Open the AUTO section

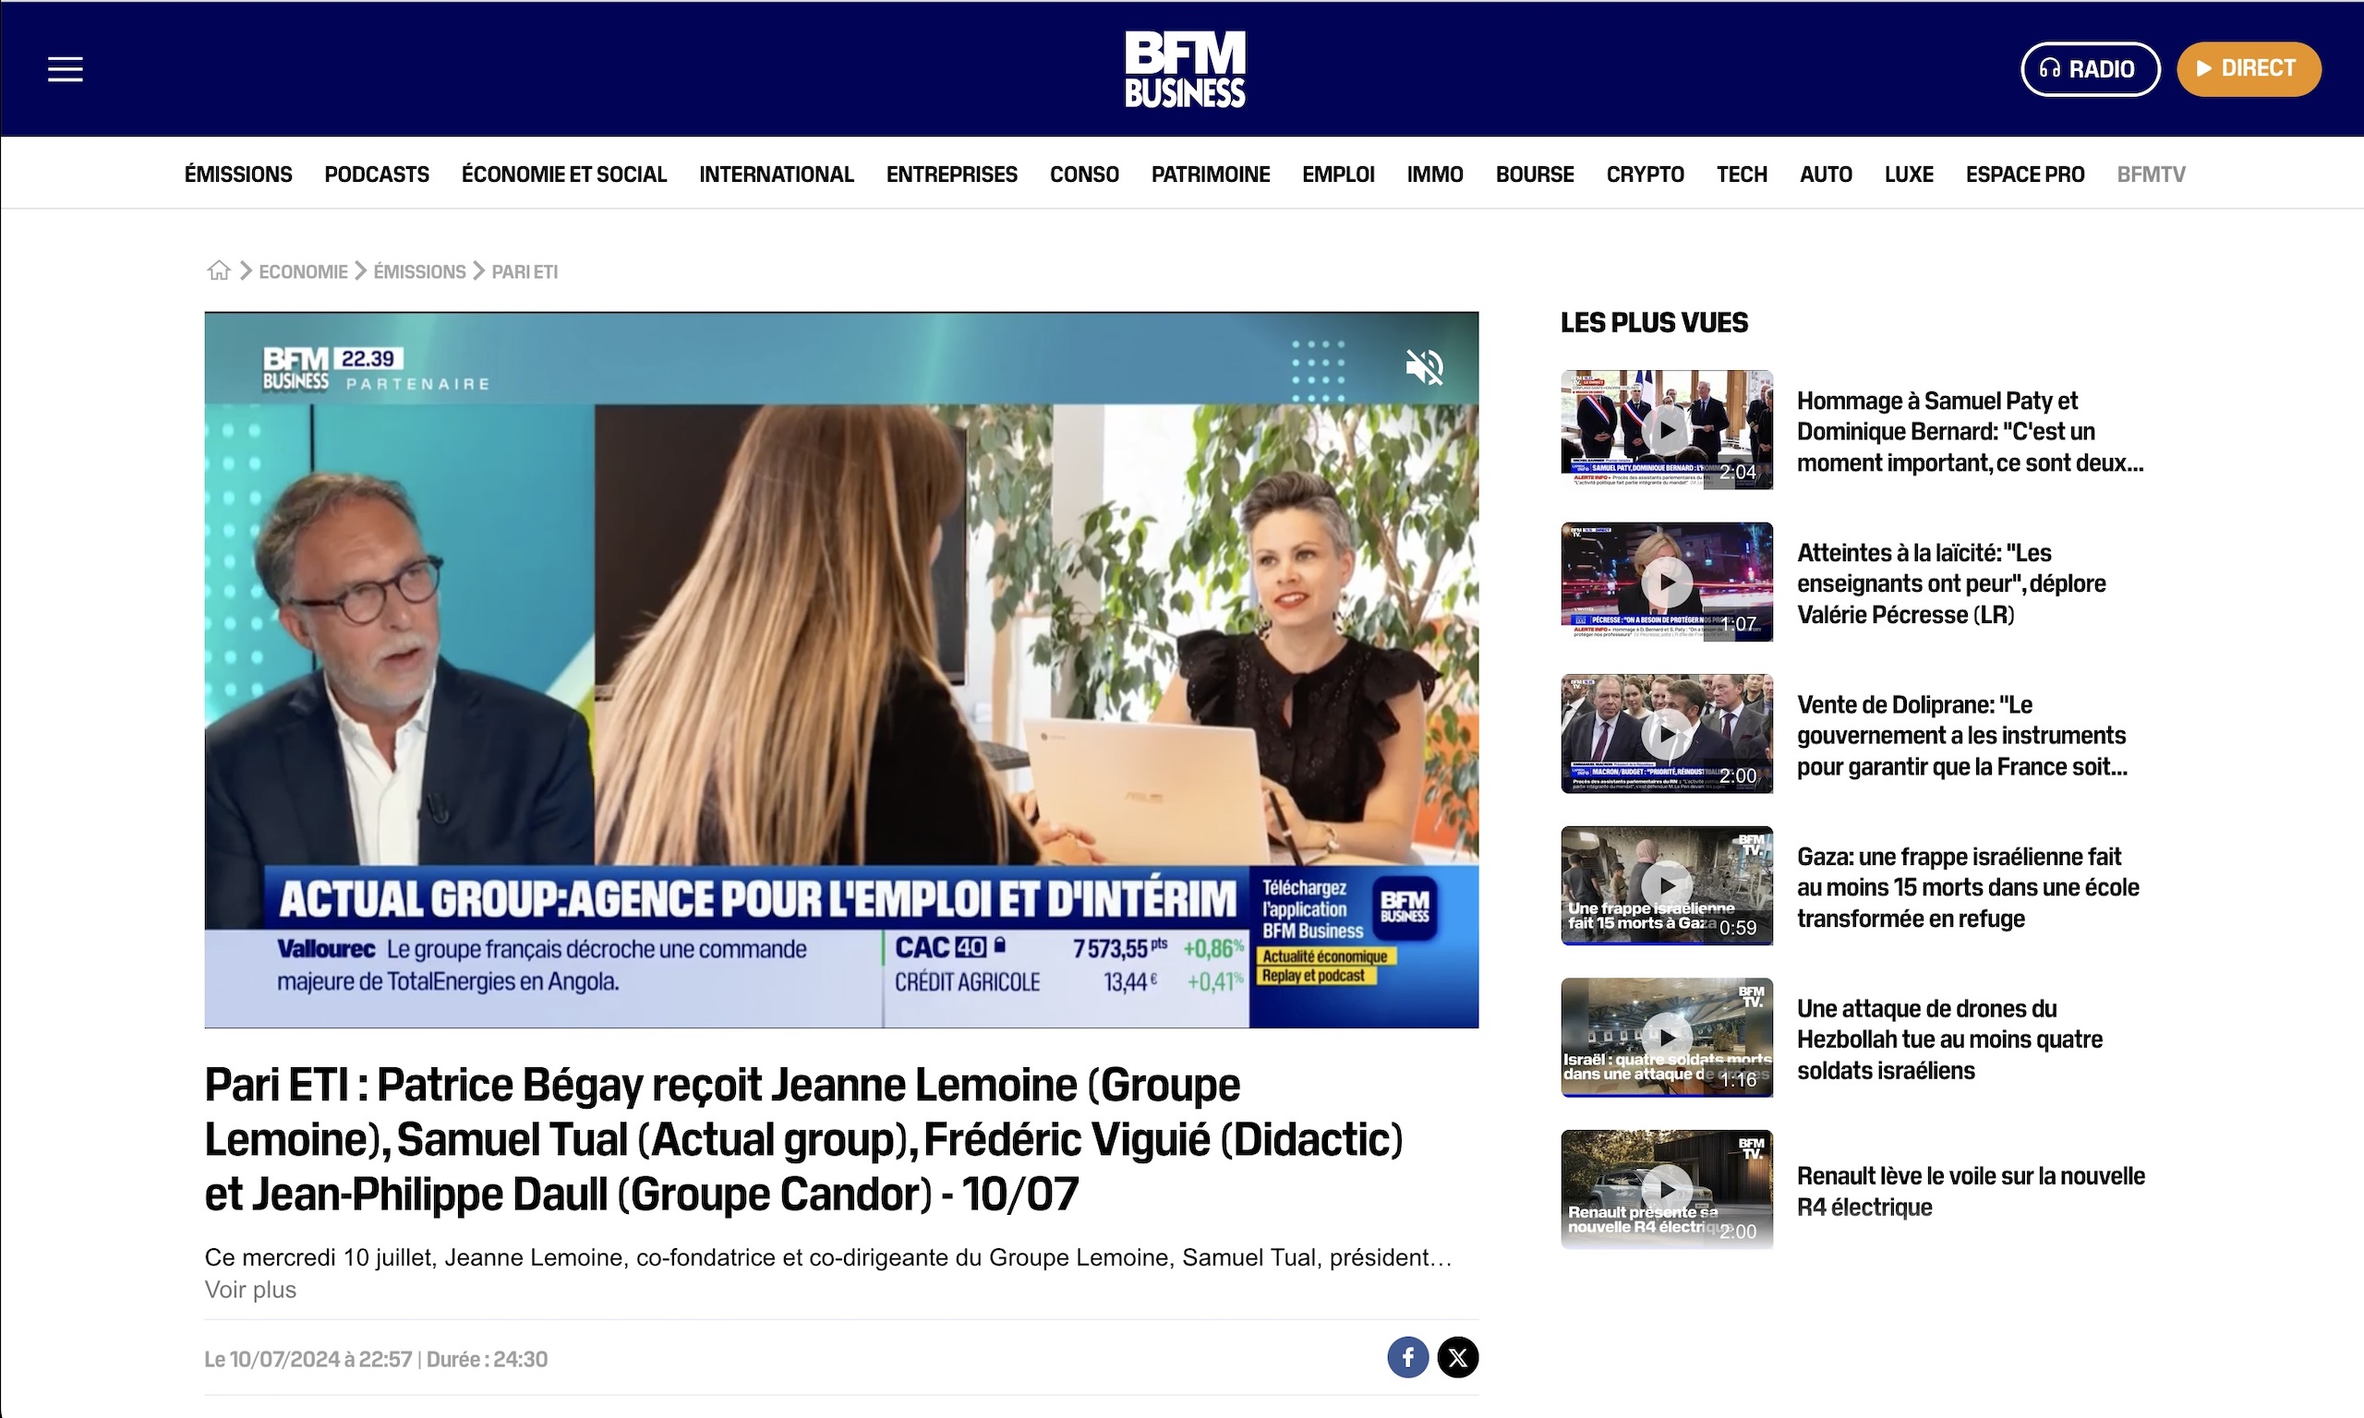(1825, 174)
